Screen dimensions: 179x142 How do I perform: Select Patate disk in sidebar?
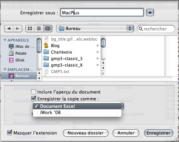pyautogui.click(x=17, y=53)
